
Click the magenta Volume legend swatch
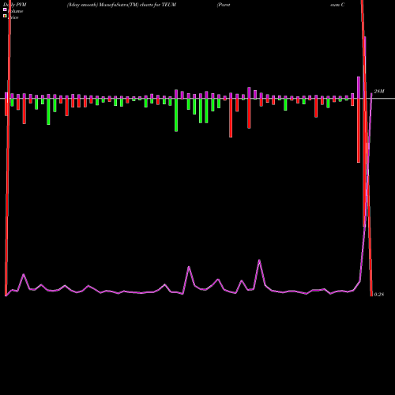5,9
